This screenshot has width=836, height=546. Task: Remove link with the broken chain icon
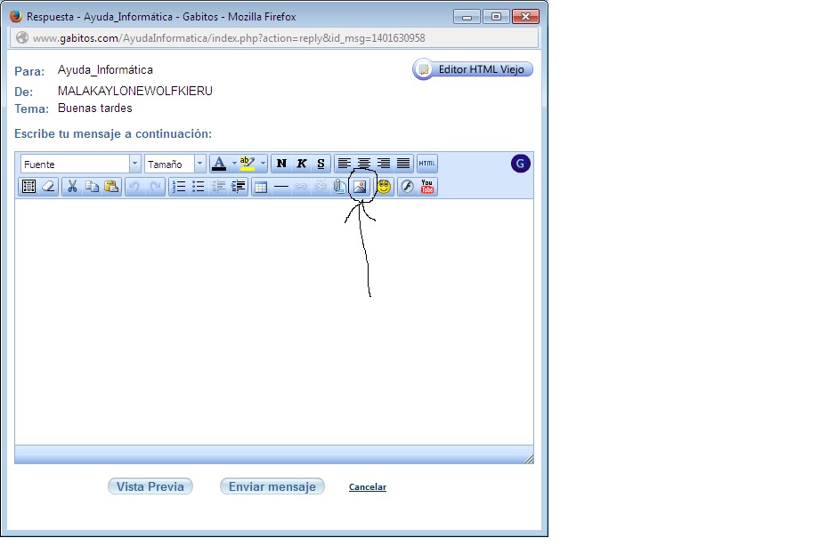(x=320, y=187)
